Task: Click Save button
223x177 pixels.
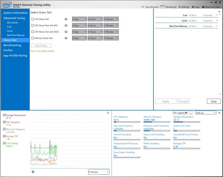Action: click(214, 101)
